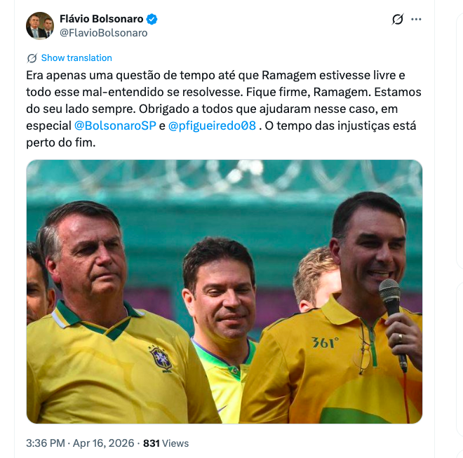This screenshot has height=458, width=463.
Task: Click the @FlavioBolsonaro handle
Action: [x=103, y=33]
